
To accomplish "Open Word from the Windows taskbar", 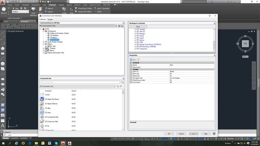I will (x=50, y=143).
